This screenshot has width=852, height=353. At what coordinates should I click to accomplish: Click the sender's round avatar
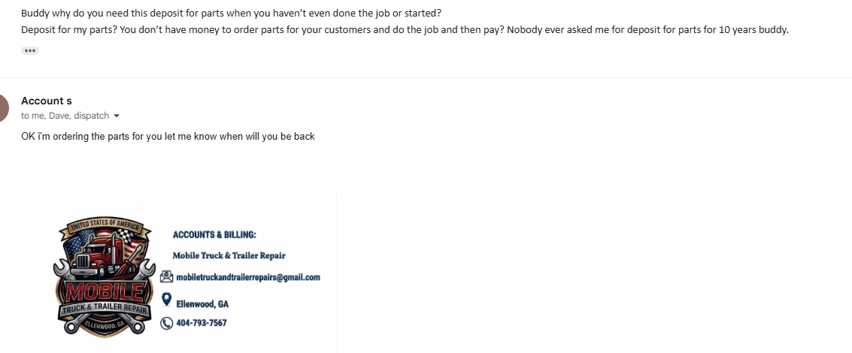pos(3,107)
